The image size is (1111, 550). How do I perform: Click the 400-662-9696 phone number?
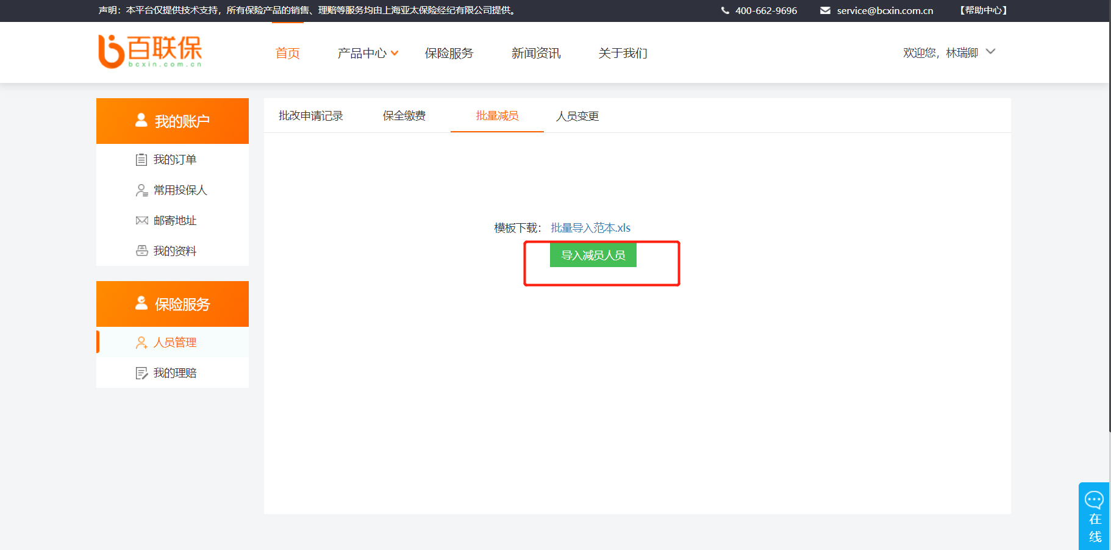pos(766,10)
